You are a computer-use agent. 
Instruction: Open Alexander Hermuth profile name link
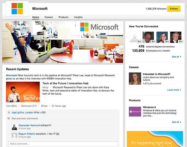click(29, 125)
